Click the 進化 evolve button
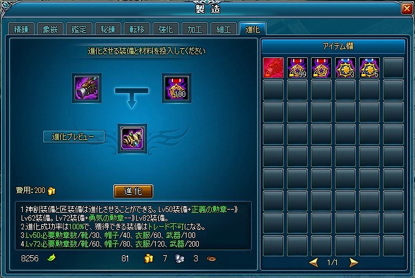 point(134,191)
